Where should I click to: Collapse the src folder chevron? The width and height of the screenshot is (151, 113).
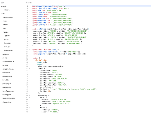[x=1, y=14]
